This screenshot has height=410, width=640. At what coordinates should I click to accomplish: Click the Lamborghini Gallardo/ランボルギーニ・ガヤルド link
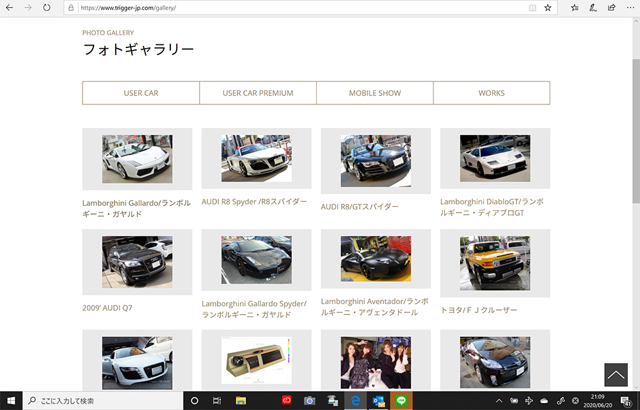(x=136, y=208)
